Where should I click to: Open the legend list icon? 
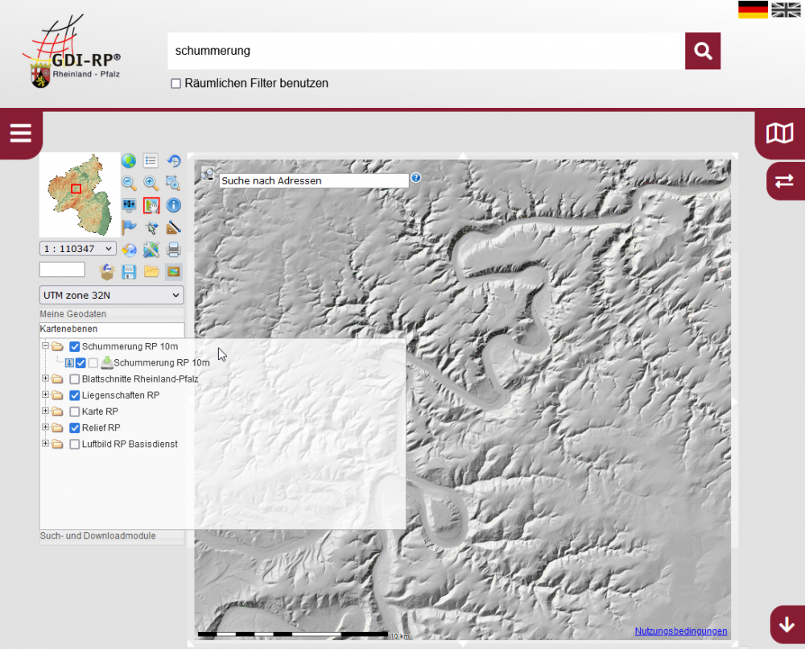click(151, 161)
